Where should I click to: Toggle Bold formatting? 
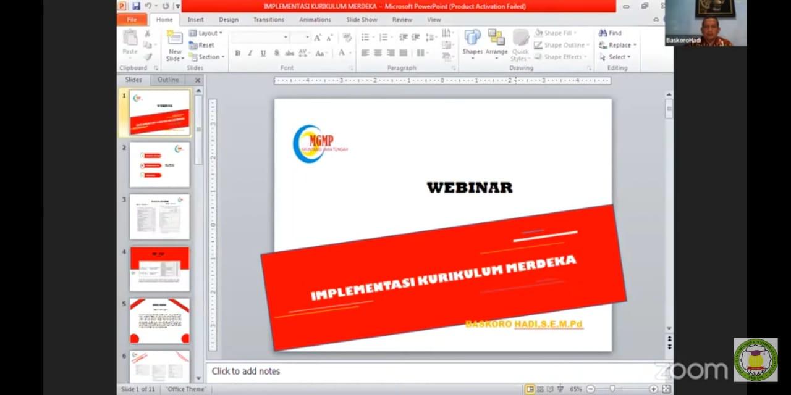point(237,54)
